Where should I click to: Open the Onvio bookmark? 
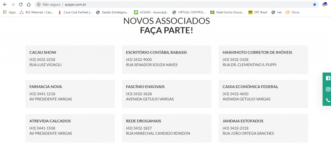pyautogui.click(x=292, y=13)
